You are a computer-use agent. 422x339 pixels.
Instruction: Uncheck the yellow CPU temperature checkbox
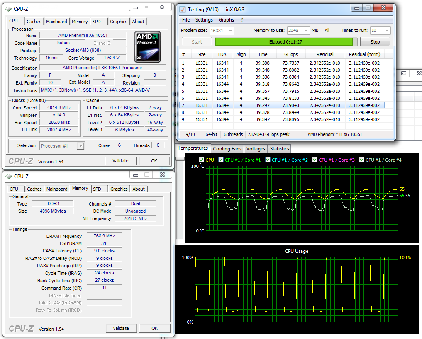point(202,160)
